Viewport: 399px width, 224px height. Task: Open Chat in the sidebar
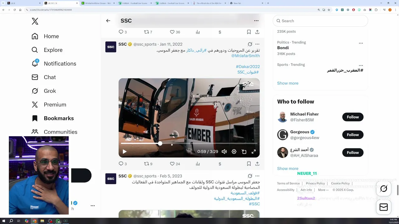coord(44,77)
